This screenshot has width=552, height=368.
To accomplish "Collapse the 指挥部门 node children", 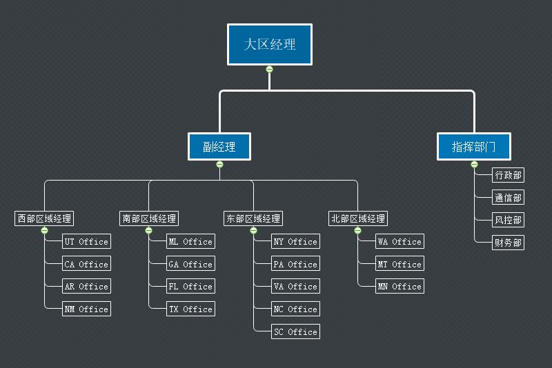I will click(x=474, y=164).
